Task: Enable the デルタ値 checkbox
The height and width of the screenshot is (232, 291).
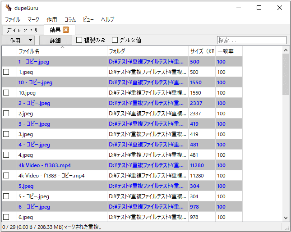Action: (x=115, y=40)
